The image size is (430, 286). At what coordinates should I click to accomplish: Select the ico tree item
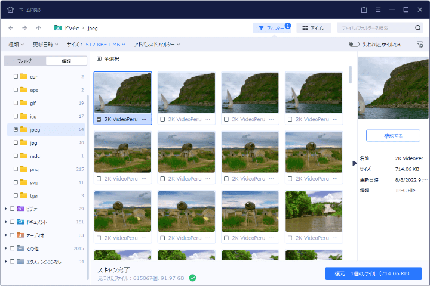(x=47, y=116)
